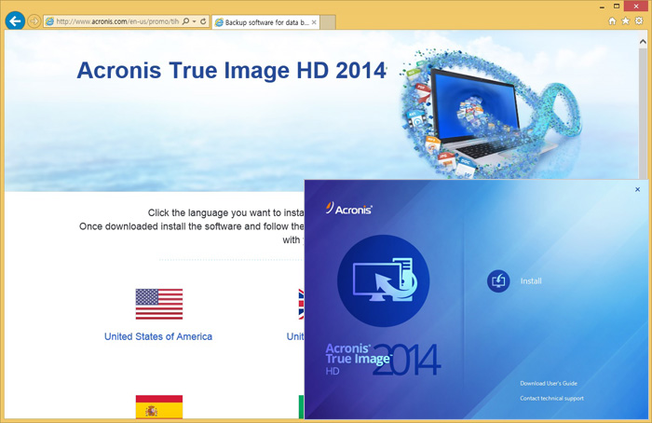The image size is (652, 423).
Task: Go back using the browser back arrow
Action: pyautogui.click(x=16, y=20)
